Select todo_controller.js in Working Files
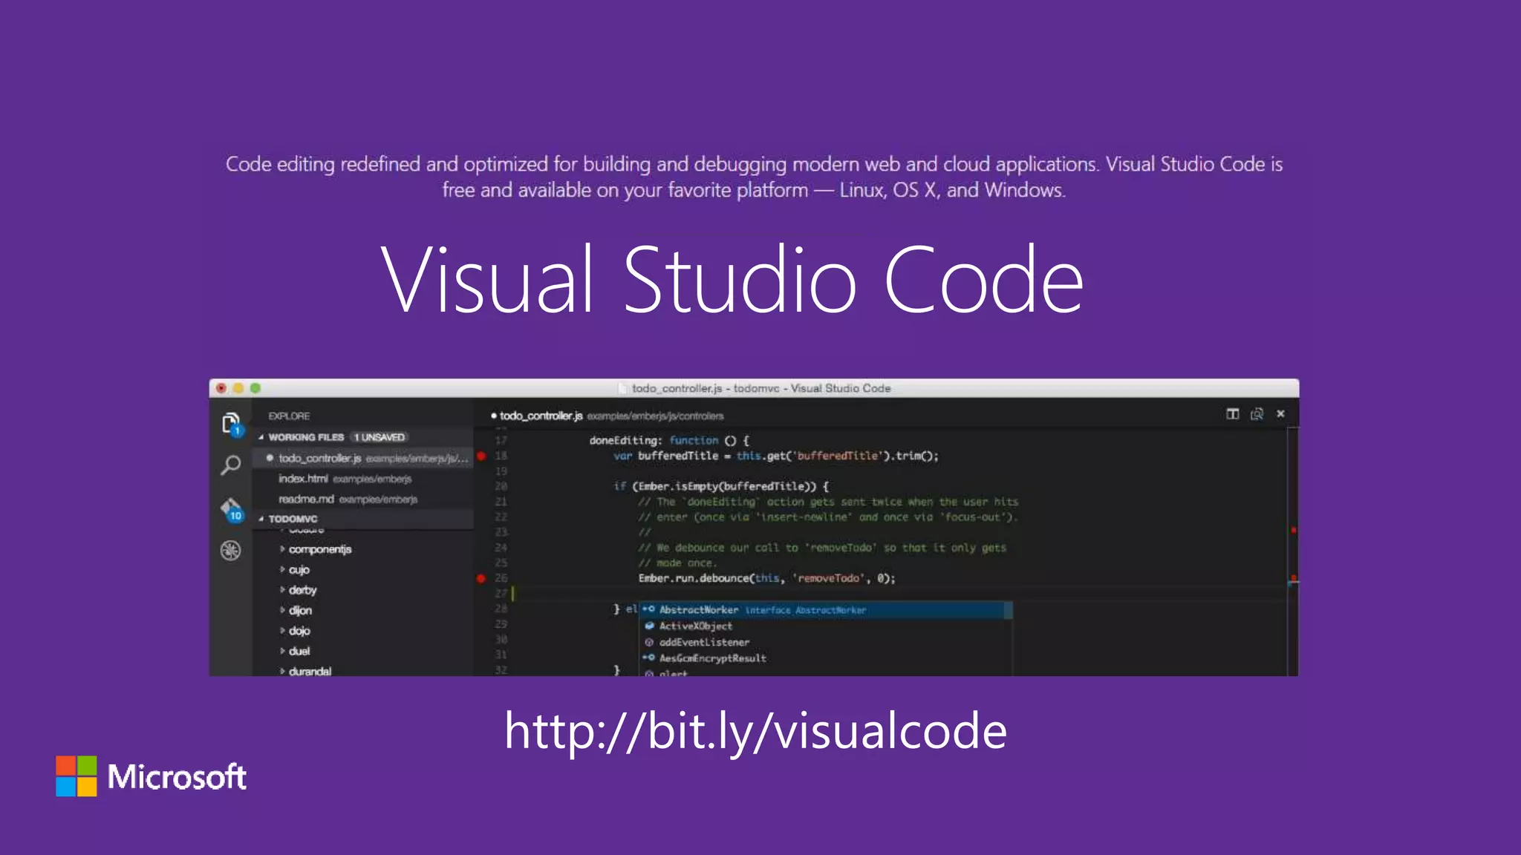Viewport: 1521px width, 855px height. tap(364, 458)
